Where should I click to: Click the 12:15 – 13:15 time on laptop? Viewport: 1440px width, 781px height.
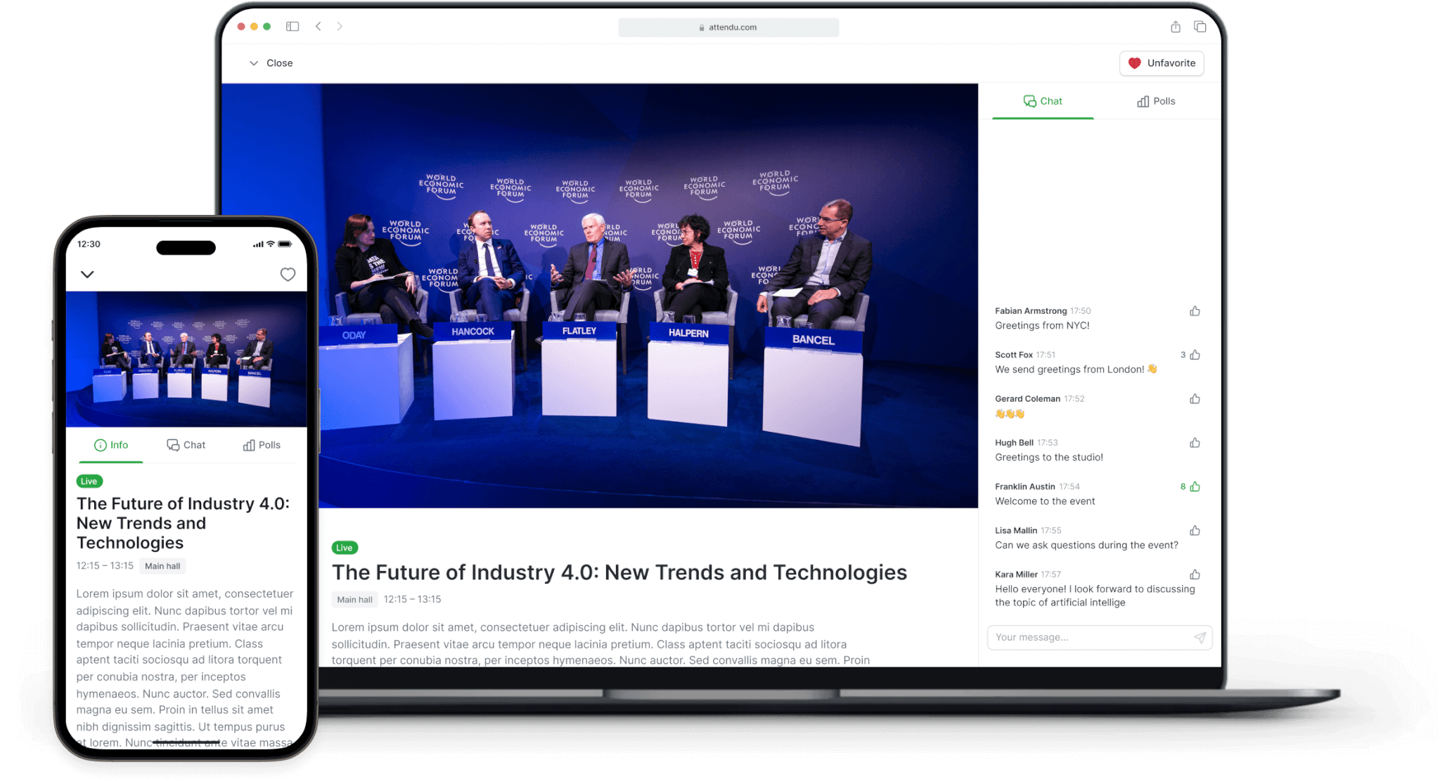click(412, 600)
